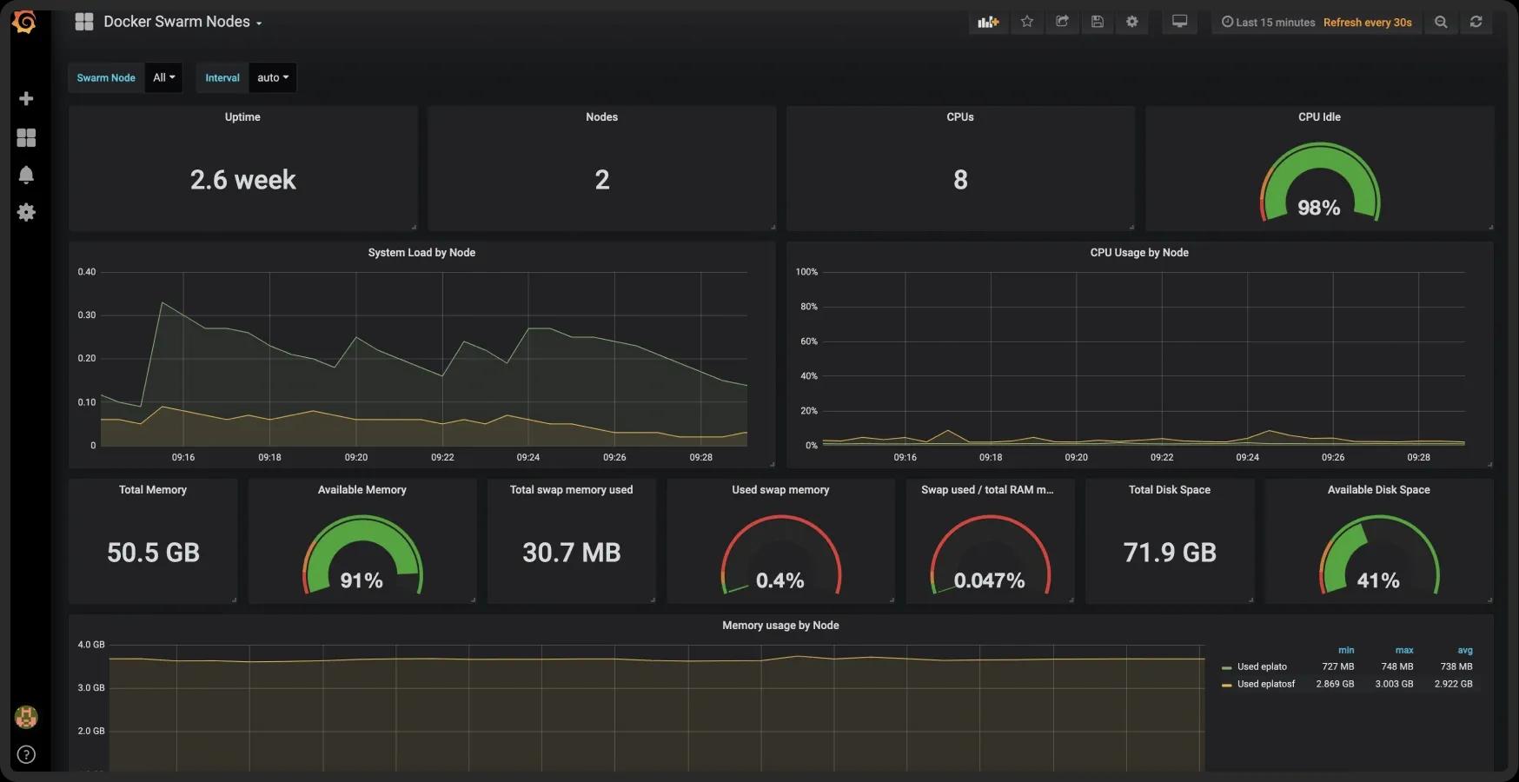Screen dimensions: 1519x782
Task: Sort legend by the avg column
Action: tap(1464, 651)
